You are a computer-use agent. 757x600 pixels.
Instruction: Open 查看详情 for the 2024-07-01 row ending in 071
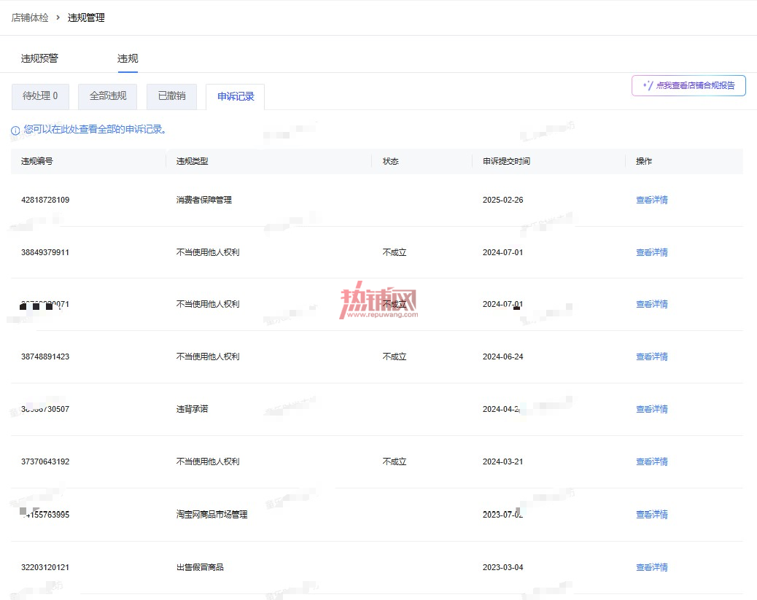pos(652,304)
